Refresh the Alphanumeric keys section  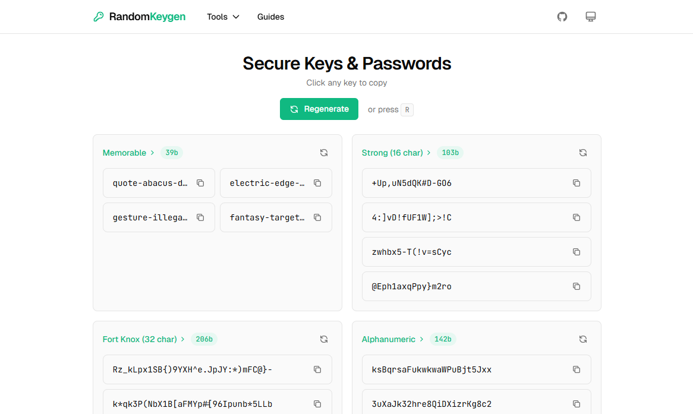tap(582, 339)
